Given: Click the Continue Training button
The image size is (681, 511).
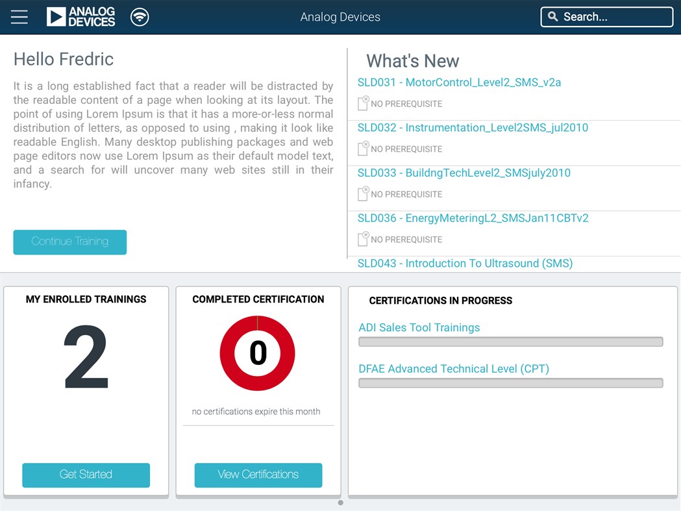Looking at the screenshot, I should [x=70, y=242].
